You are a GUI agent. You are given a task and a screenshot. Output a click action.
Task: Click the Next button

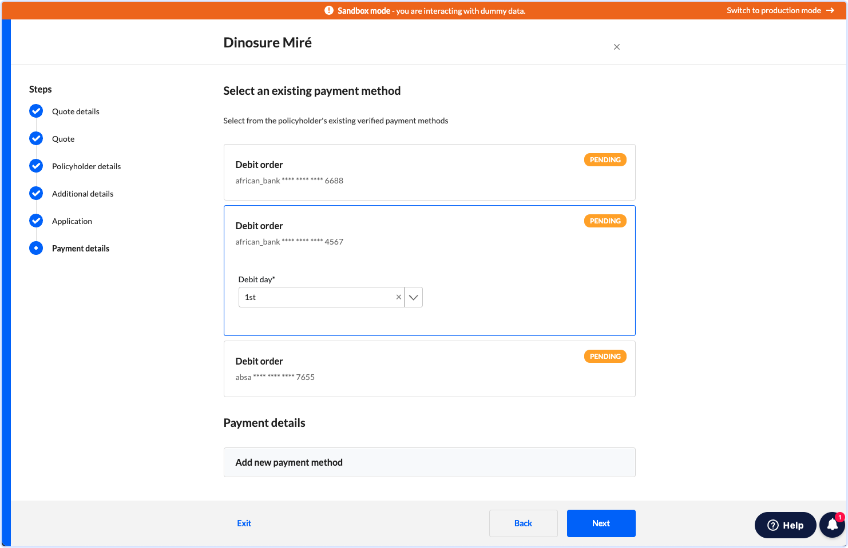tap(601, 523)
